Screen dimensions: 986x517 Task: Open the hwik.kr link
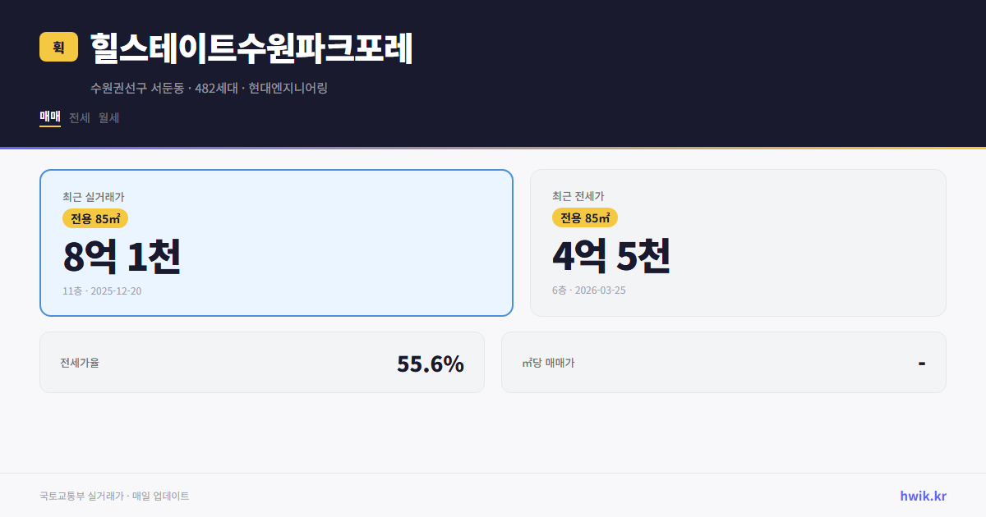click(924, 496)
